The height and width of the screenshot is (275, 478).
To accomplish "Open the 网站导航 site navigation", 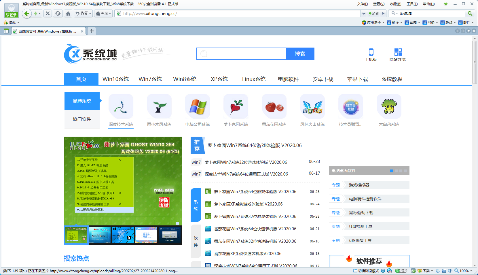I will pos(398,55).
